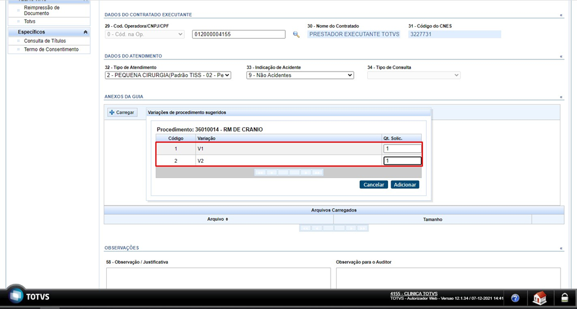This screenshot has width=577, height=309.
Task: Open the help question mark icon
Action: [x=515, y=298]
